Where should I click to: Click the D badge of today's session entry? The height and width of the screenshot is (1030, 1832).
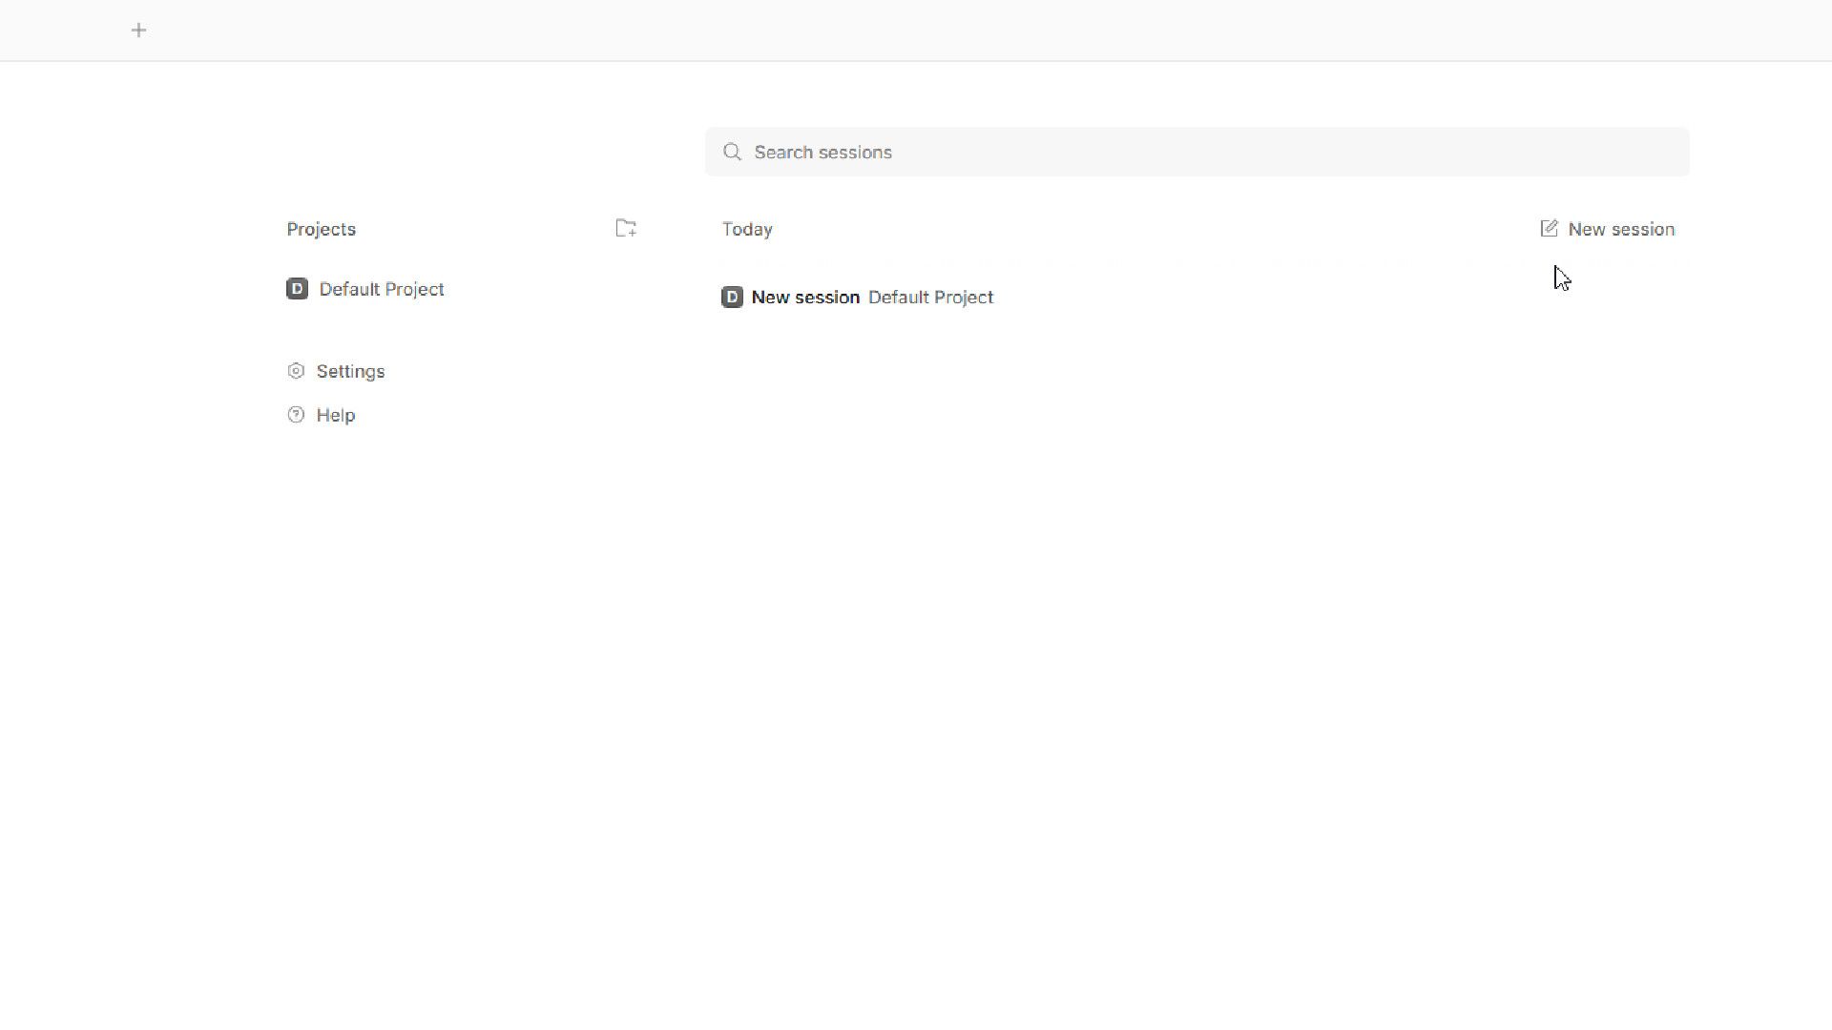pyautogui.click(x=732, y=298)
